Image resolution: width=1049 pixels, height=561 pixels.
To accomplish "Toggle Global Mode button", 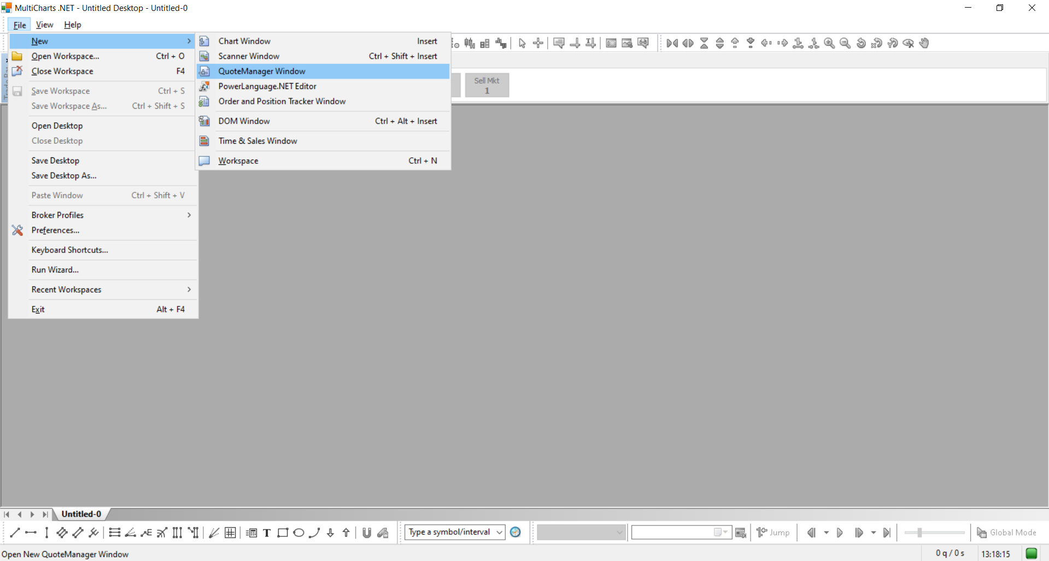I will pos(1006,533).
